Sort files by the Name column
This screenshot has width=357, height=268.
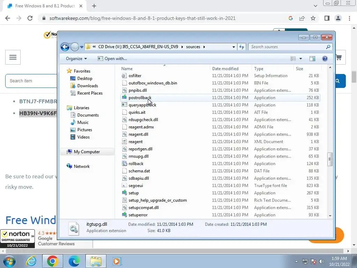(165, 69)
